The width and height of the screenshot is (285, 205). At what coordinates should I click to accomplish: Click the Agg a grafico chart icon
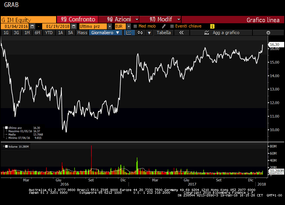tap(206, 33)
